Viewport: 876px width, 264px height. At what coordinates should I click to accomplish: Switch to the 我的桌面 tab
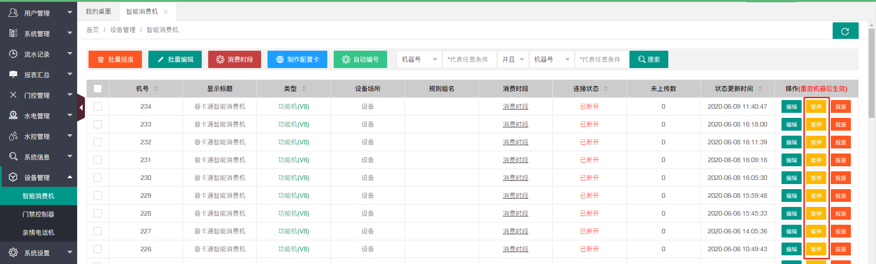[x=98, y=12]
